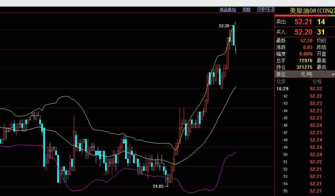335x196 pixels.
Task: Click the 开盘 label
Action: 322,54
